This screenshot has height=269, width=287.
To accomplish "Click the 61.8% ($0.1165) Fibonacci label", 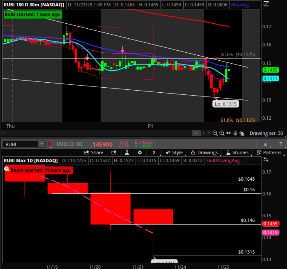I will (238, 120).
